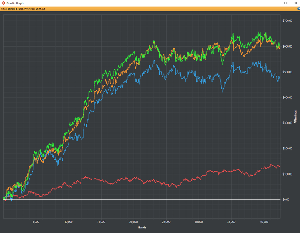
Task: Click the "10,000" hands tick label
Action: click(69, 222)
